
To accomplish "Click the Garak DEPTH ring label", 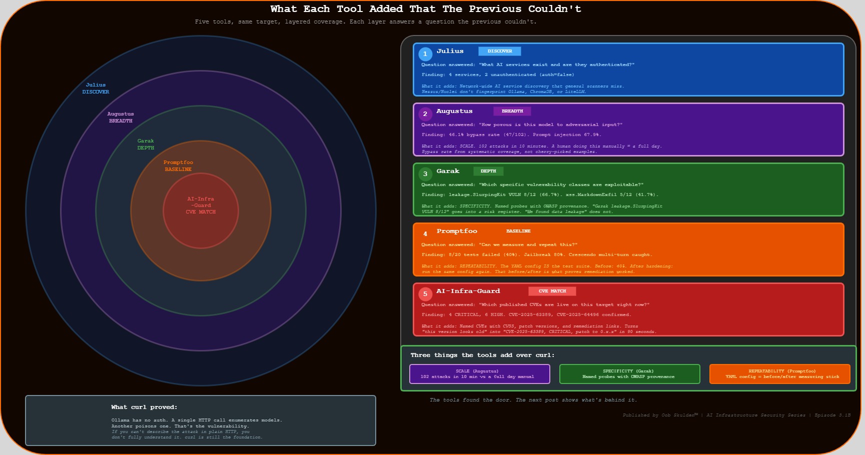I will pos(146,144).
